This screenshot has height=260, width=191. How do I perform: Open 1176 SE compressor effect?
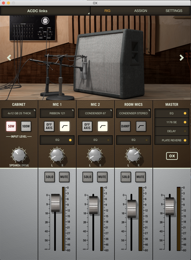click(x=172, y=122)
